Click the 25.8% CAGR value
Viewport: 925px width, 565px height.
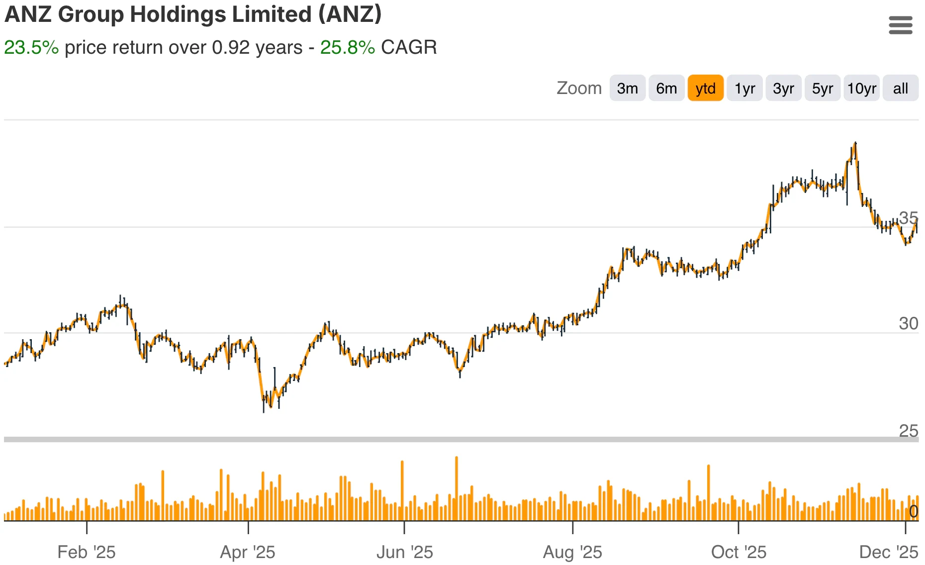tap(347, 48)
